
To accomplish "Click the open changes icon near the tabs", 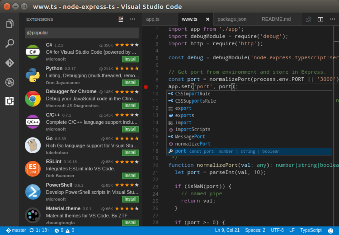I will 308,19.
